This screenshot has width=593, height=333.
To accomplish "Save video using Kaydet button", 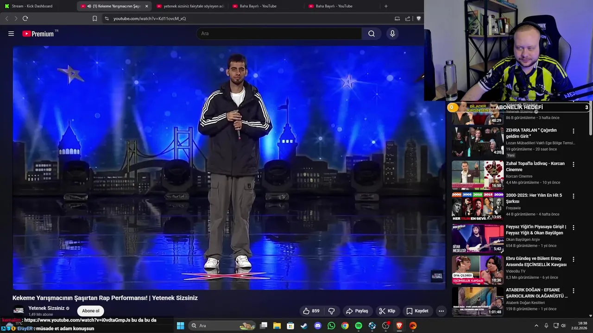I will pos(417,311).
